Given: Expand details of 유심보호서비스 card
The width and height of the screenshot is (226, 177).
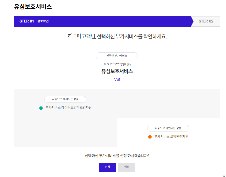Looking at the screenshot, I should [x=117, y=71].
